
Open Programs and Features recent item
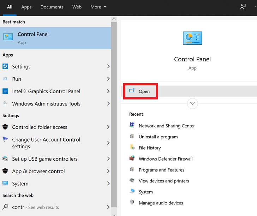[161, 170]
